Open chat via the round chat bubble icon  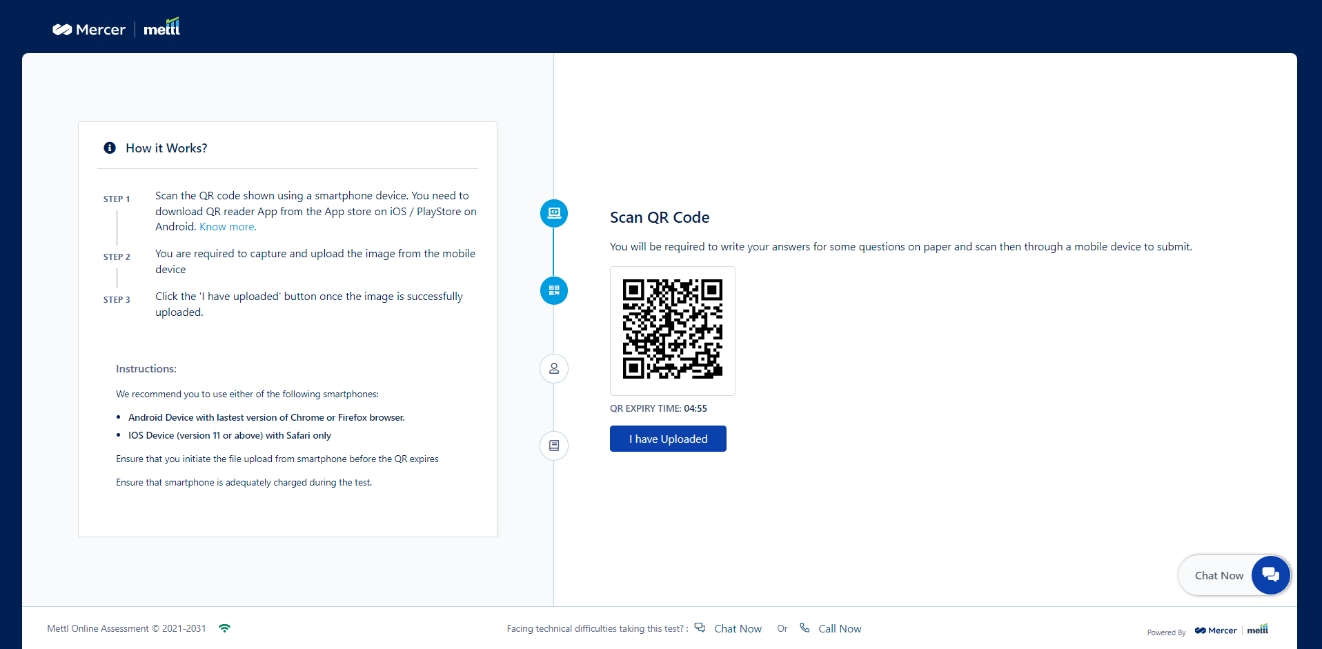pyautogui.click(x=1270, y=575)
